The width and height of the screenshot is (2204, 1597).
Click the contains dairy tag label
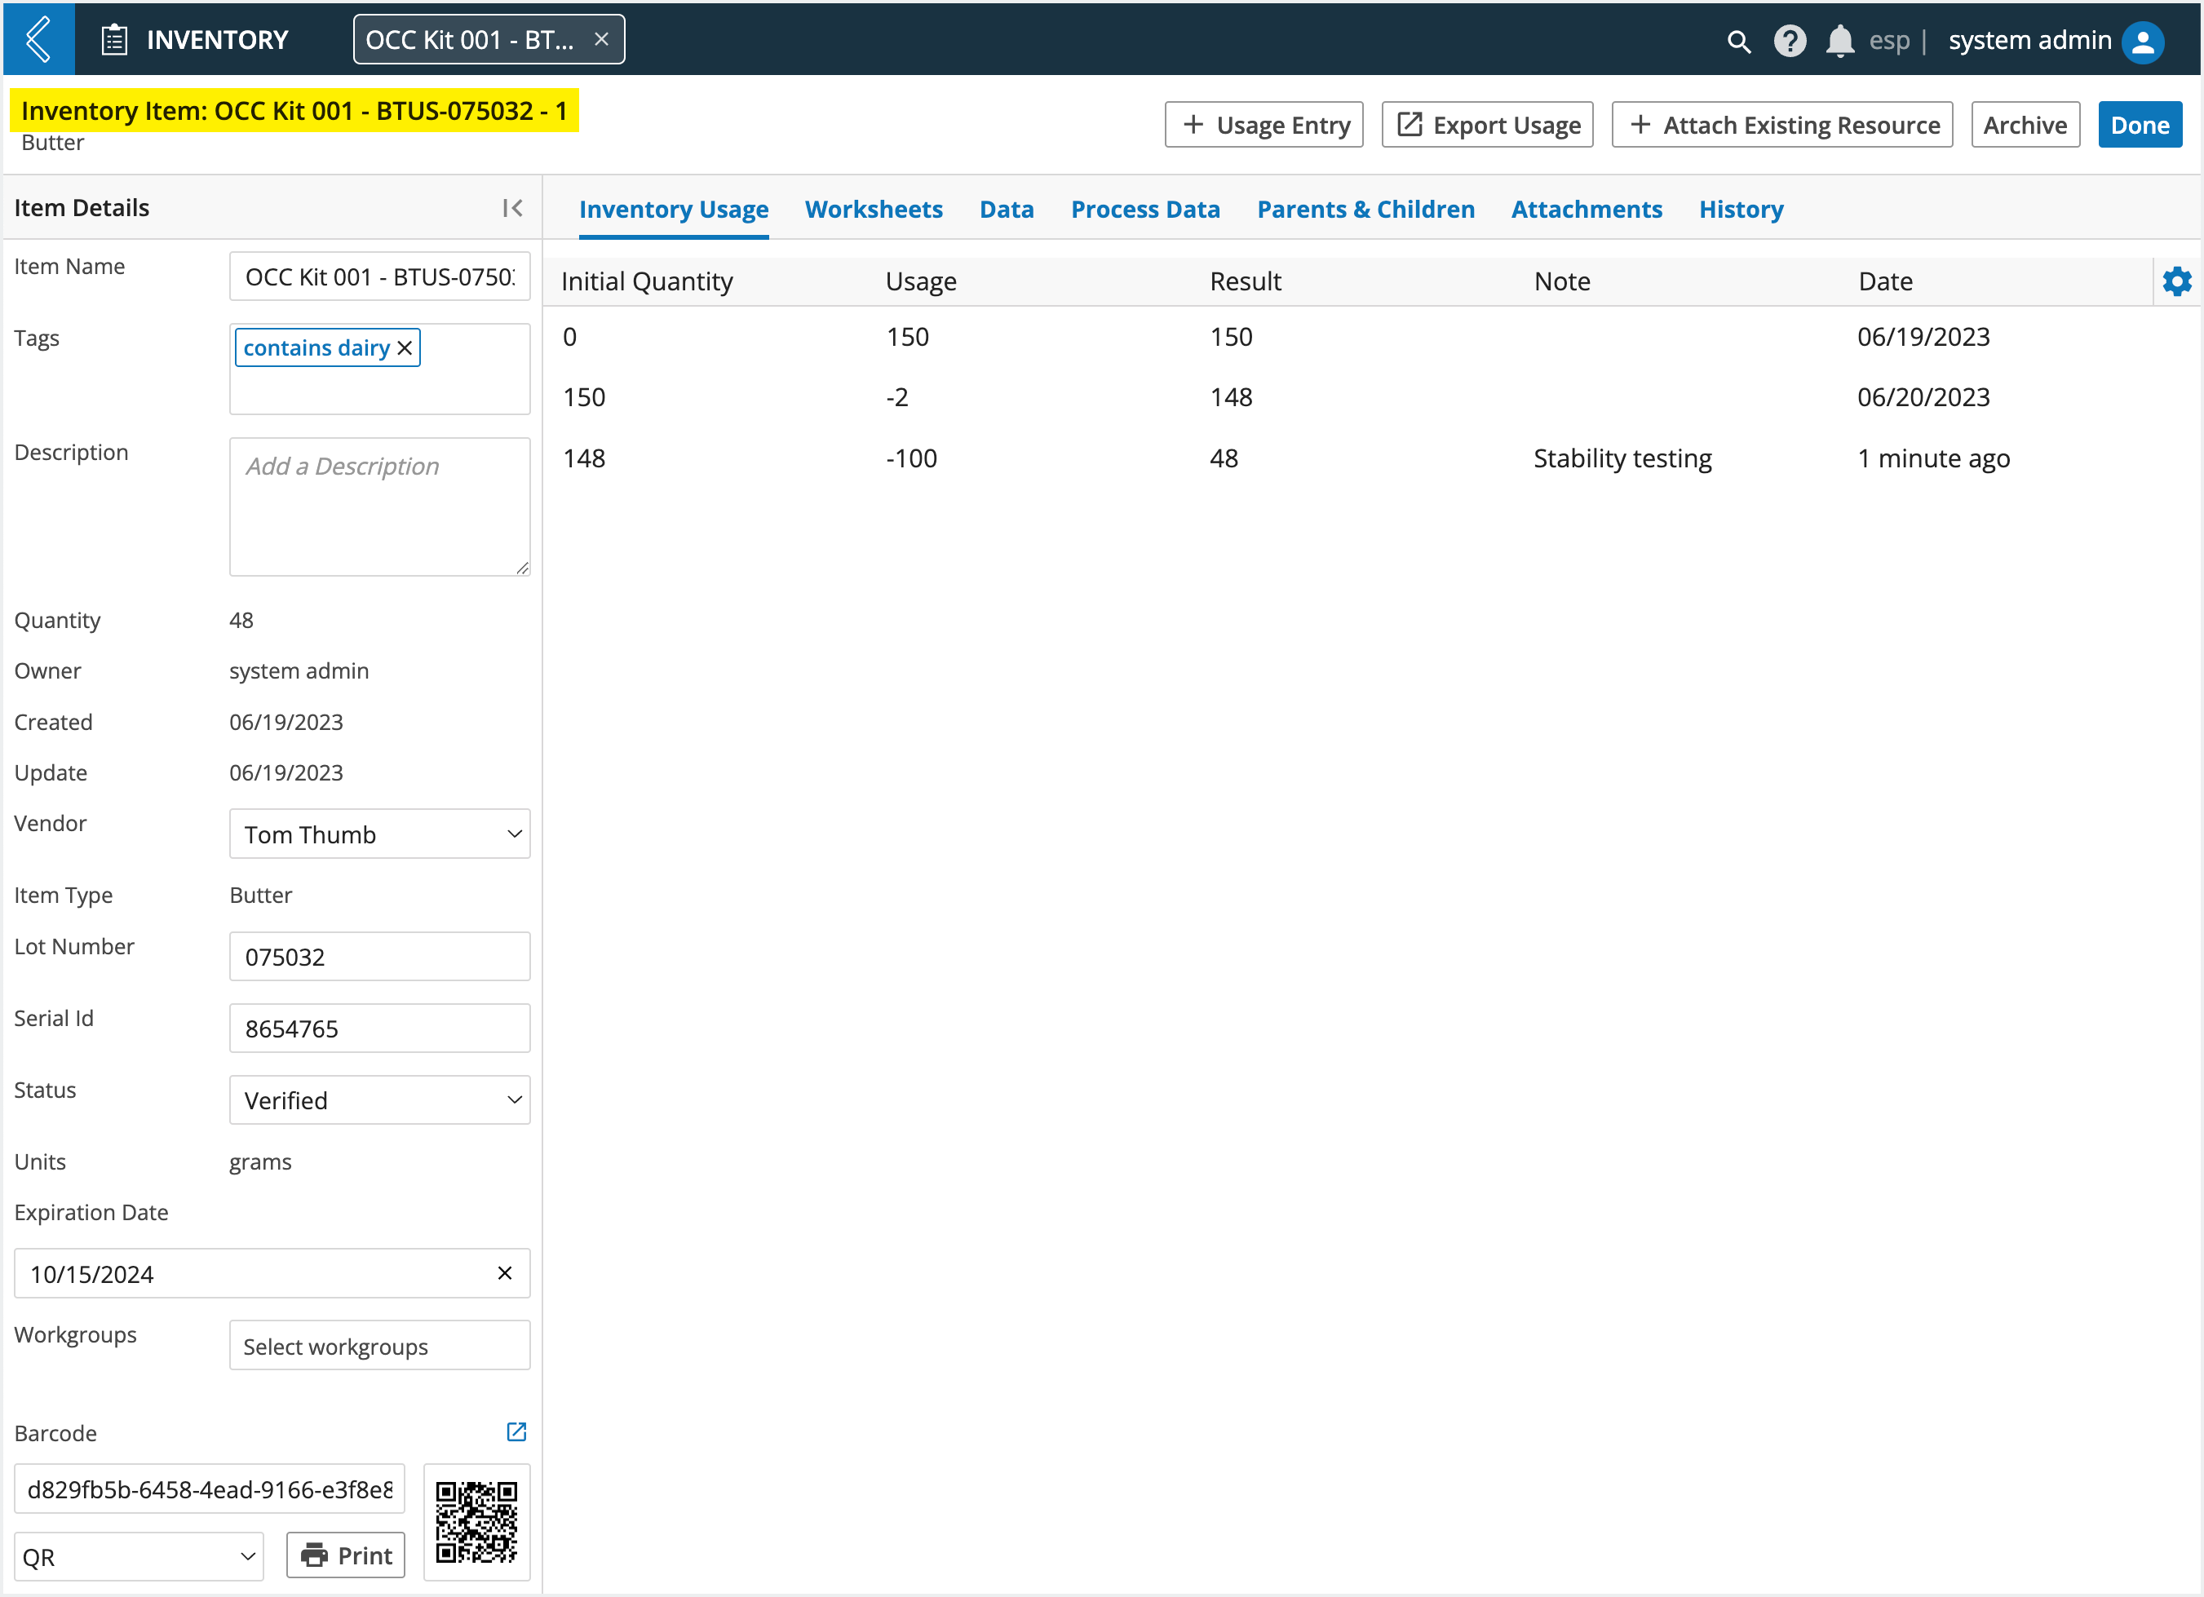click(316, 347)
